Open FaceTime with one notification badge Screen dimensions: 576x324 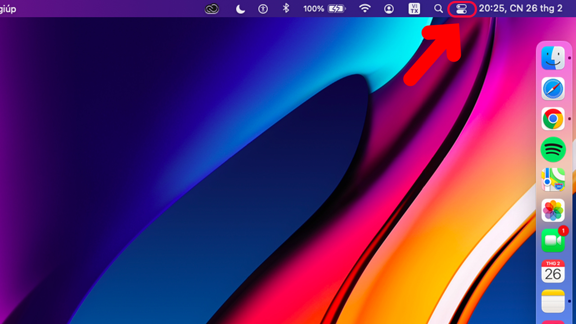(x=553, y=240)
